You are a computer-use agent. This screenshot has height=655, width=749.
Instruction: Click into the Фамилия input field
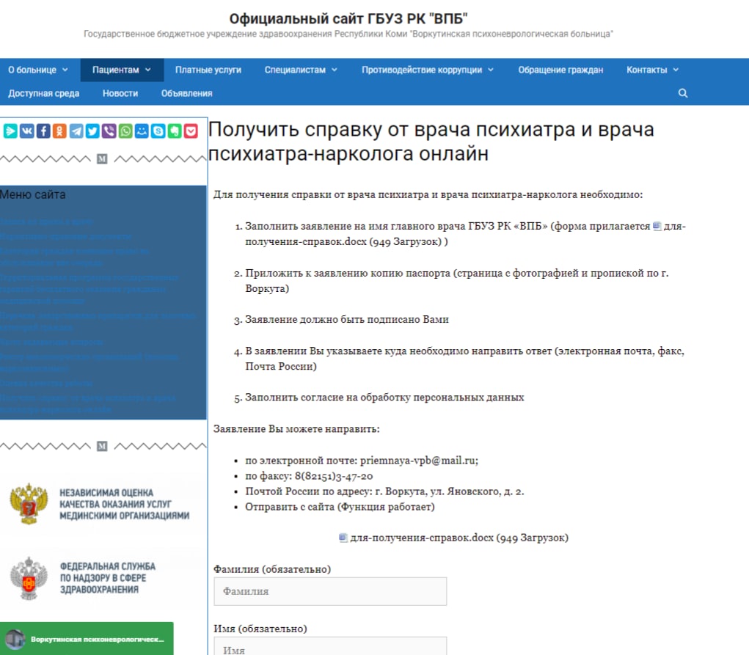click(x=330, y=591)
